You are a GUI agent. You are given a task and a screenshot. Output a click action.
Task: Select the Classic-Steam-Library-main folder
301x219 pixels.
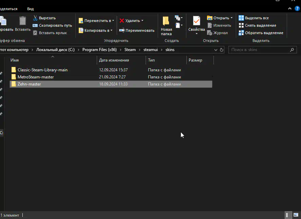111,70
